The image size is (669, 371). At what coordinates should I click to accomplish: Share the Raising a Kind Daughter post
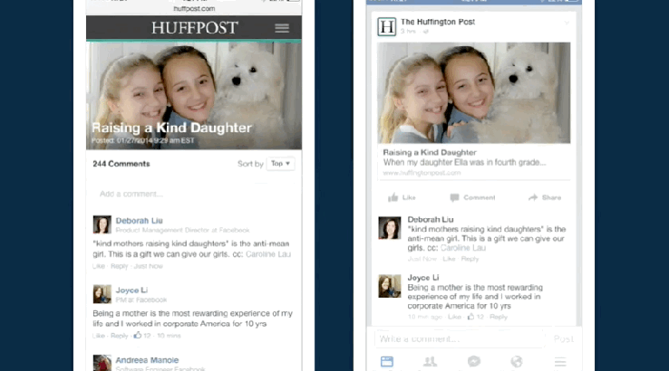[x=545, y=197]
